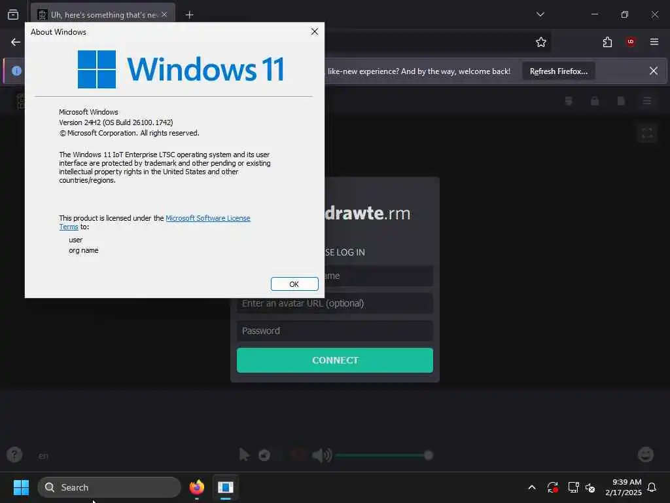Image resolution: width=670 pixels, height=503 pixels.
Task: Bookmark this page with the star icon
Action: pos(541,42)
